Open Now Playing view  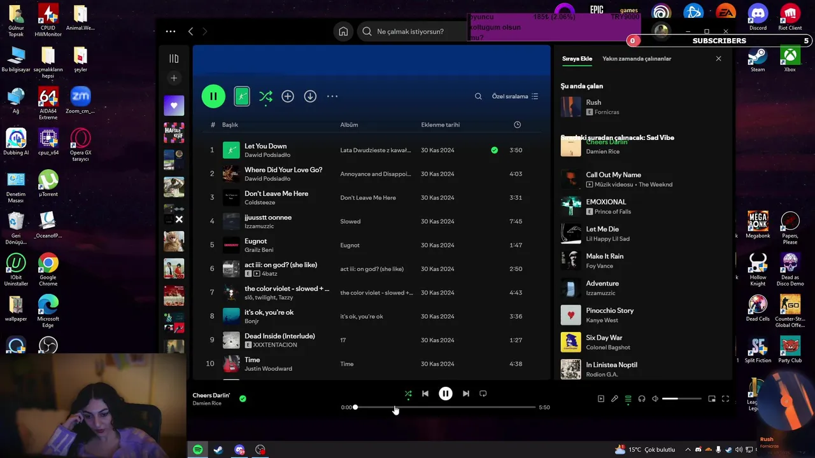click(x=600, y=399)
